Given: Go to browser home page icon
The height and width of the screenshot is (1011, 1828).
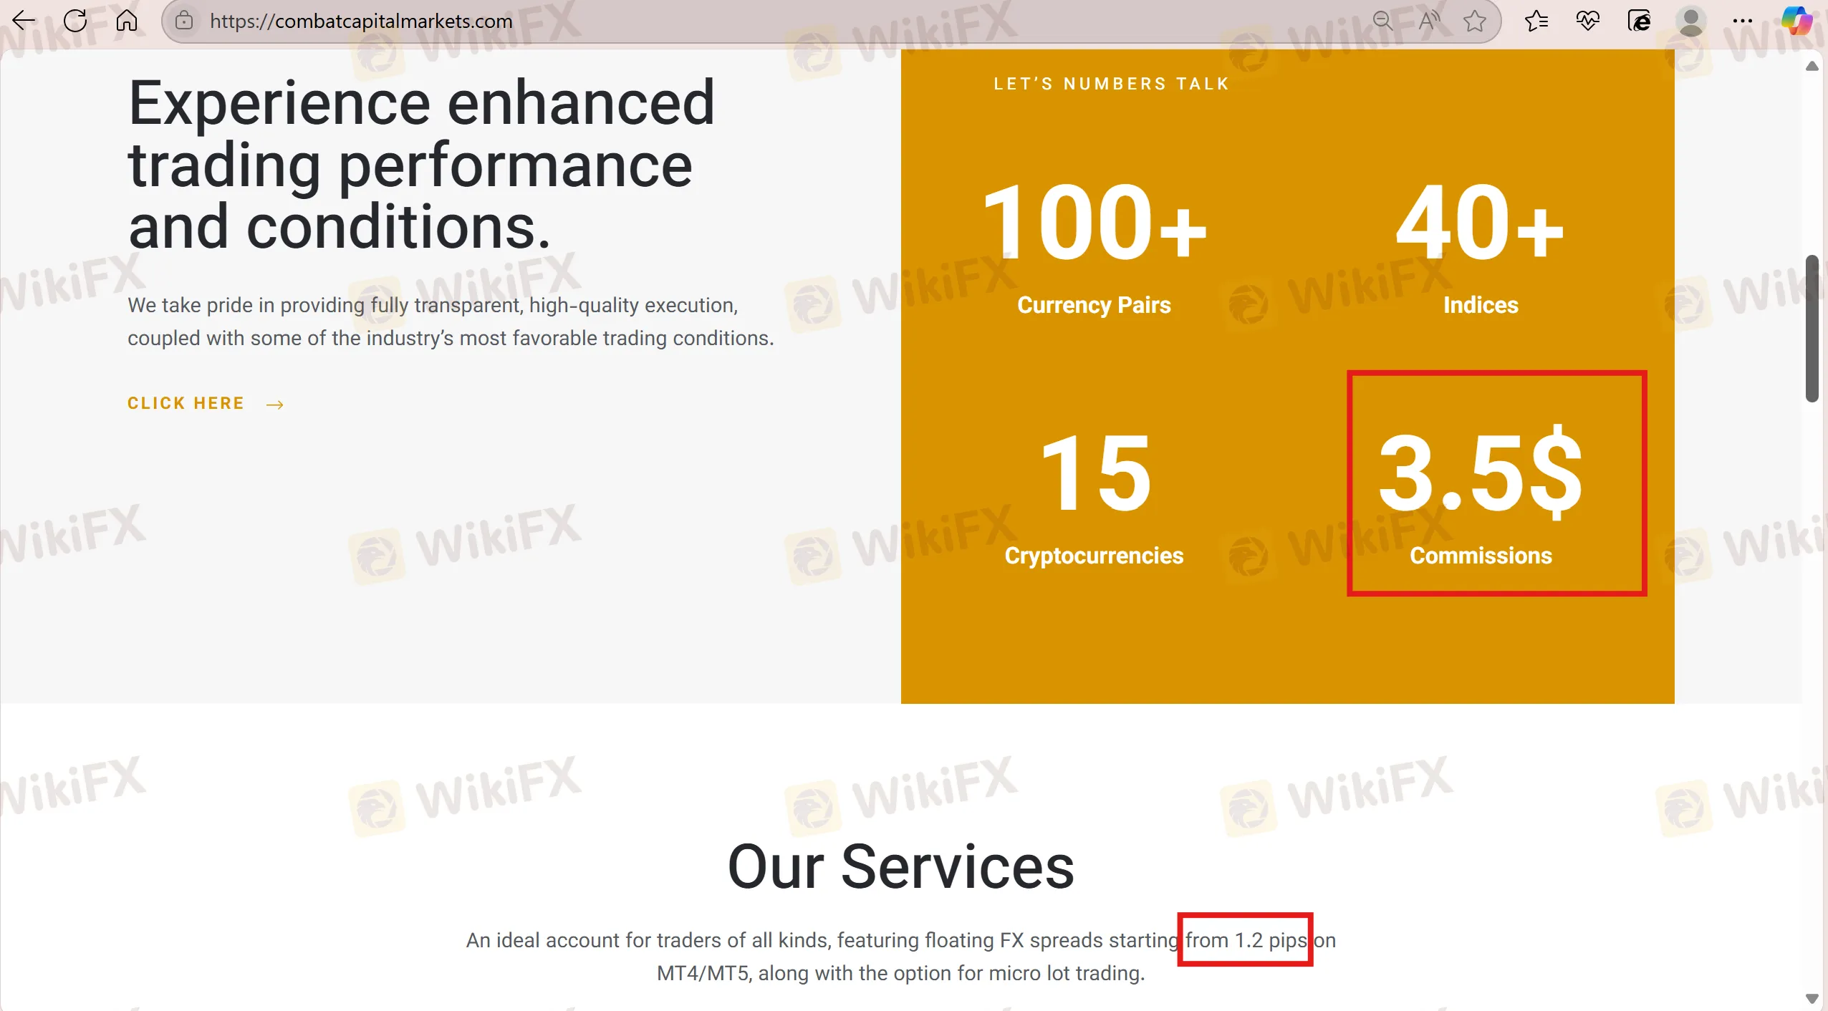Looking at the screenshot, I should pyautogui.click(x=127, y=21).
